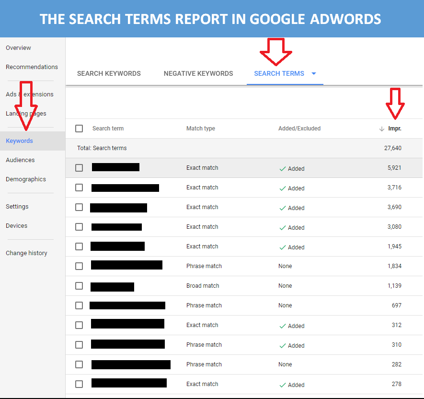Open Audiences in the sidebar
This screenshot has height=399, width=424.
pos(20,160)
